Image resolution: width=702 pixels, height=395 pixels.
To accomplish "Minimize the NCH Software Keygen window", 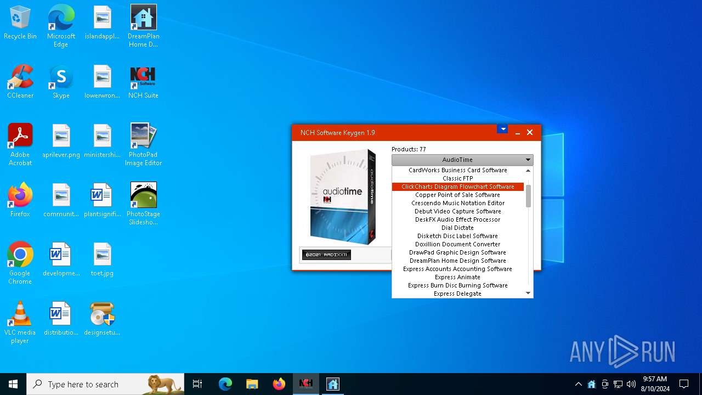I will click(x=517, y=133).
